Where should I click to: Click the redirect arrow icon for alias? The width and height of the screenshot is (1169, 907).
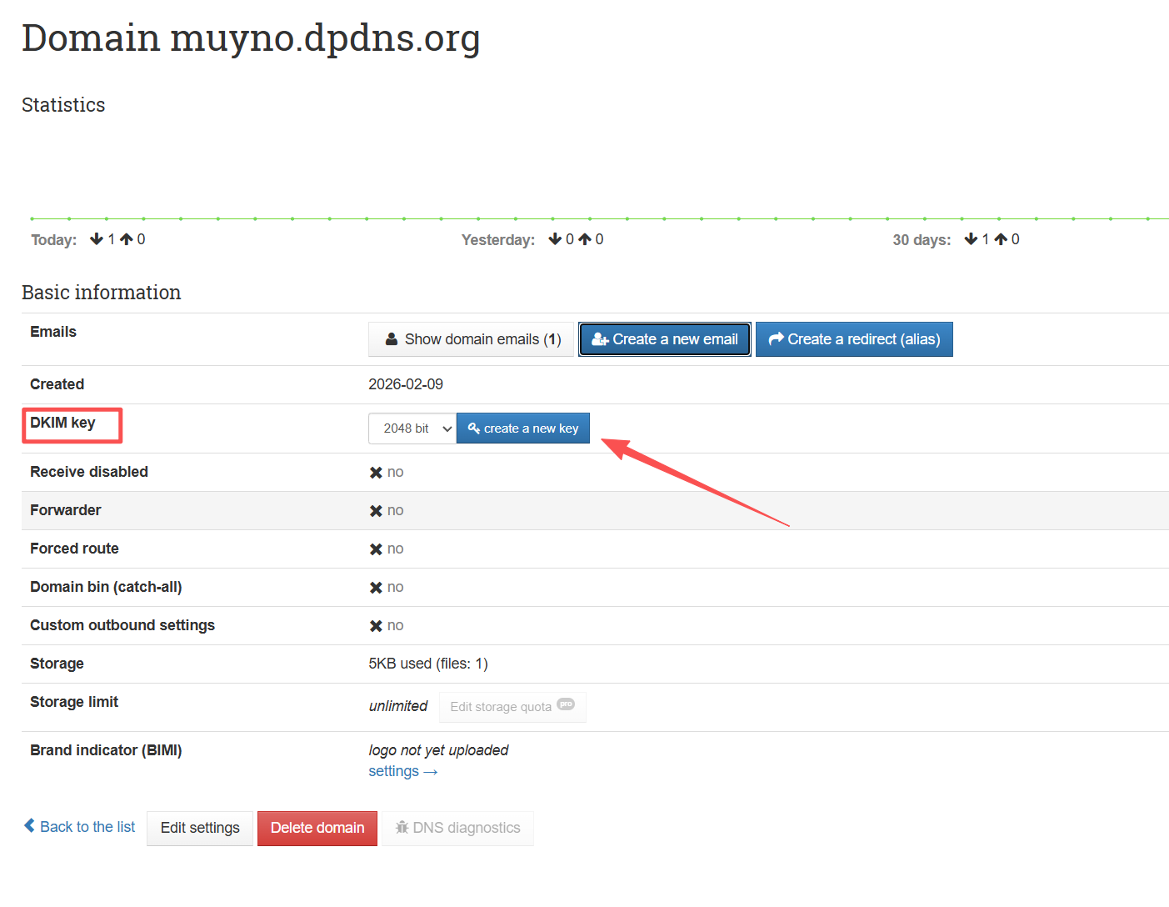776,338
